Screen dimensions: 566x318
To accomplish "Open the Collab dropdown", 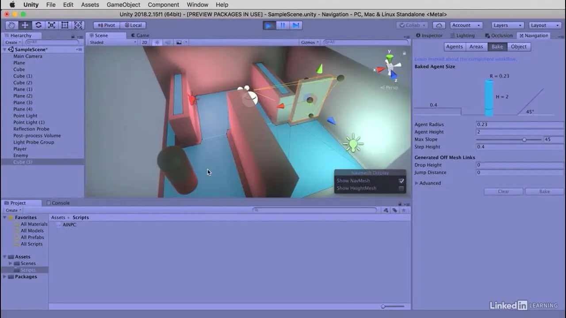I will tap(412, 25).
